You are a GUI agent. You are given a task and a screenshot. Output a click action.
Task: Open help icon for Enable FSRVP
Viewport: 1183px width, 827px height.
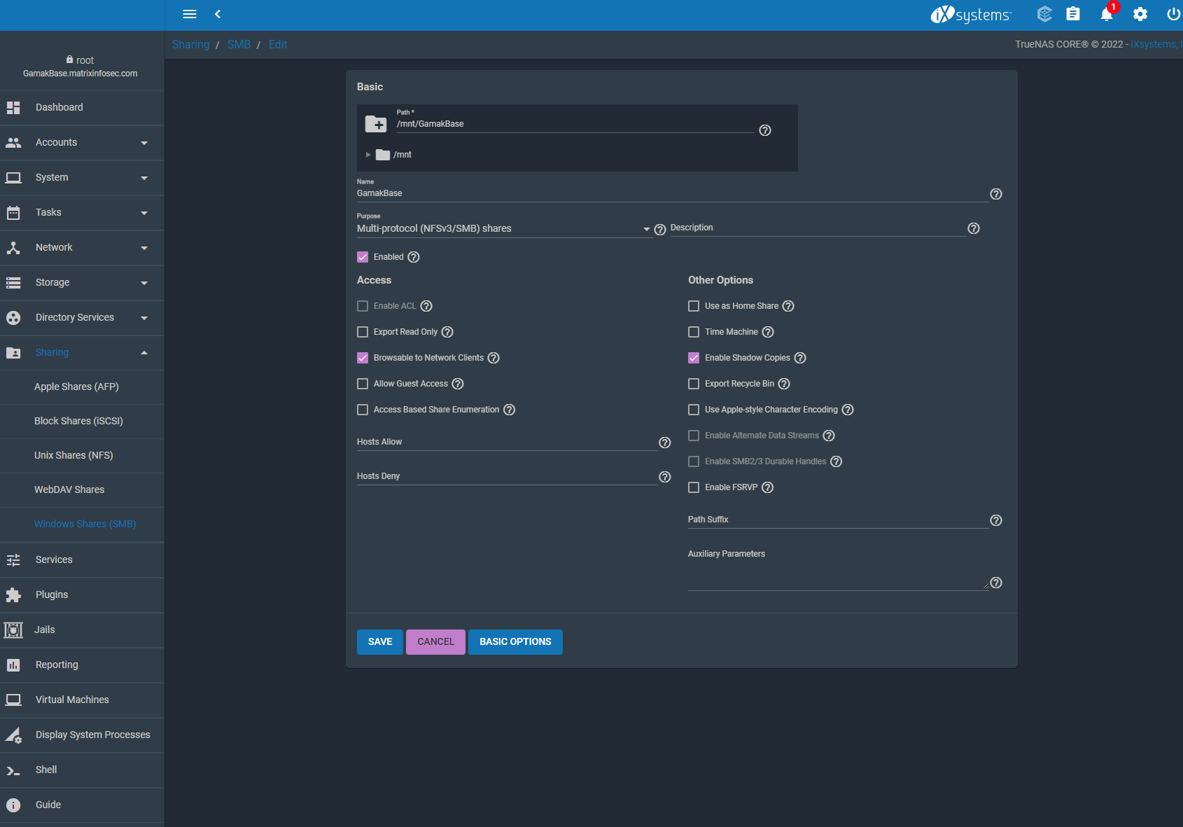tap(767, 487)
